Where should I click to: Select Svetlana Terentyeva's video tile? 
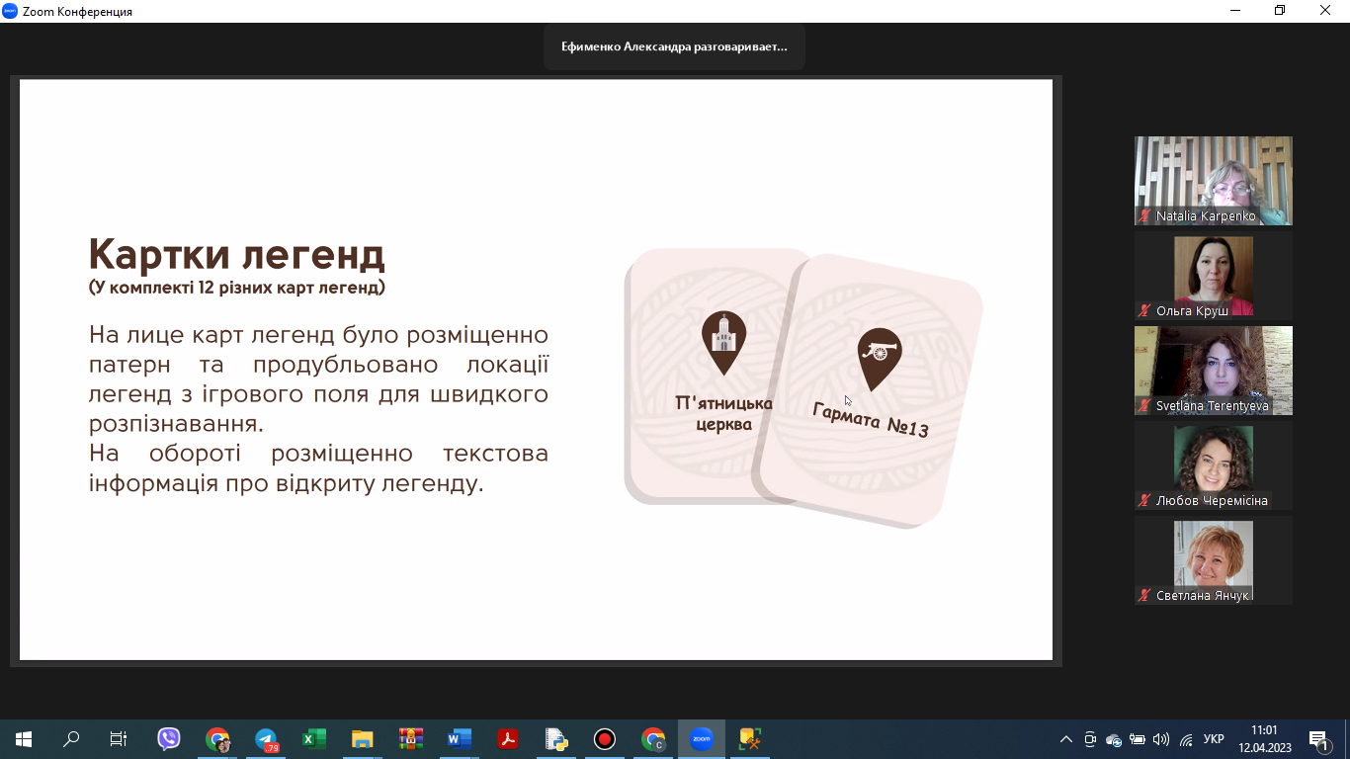tap(1214, 371)
